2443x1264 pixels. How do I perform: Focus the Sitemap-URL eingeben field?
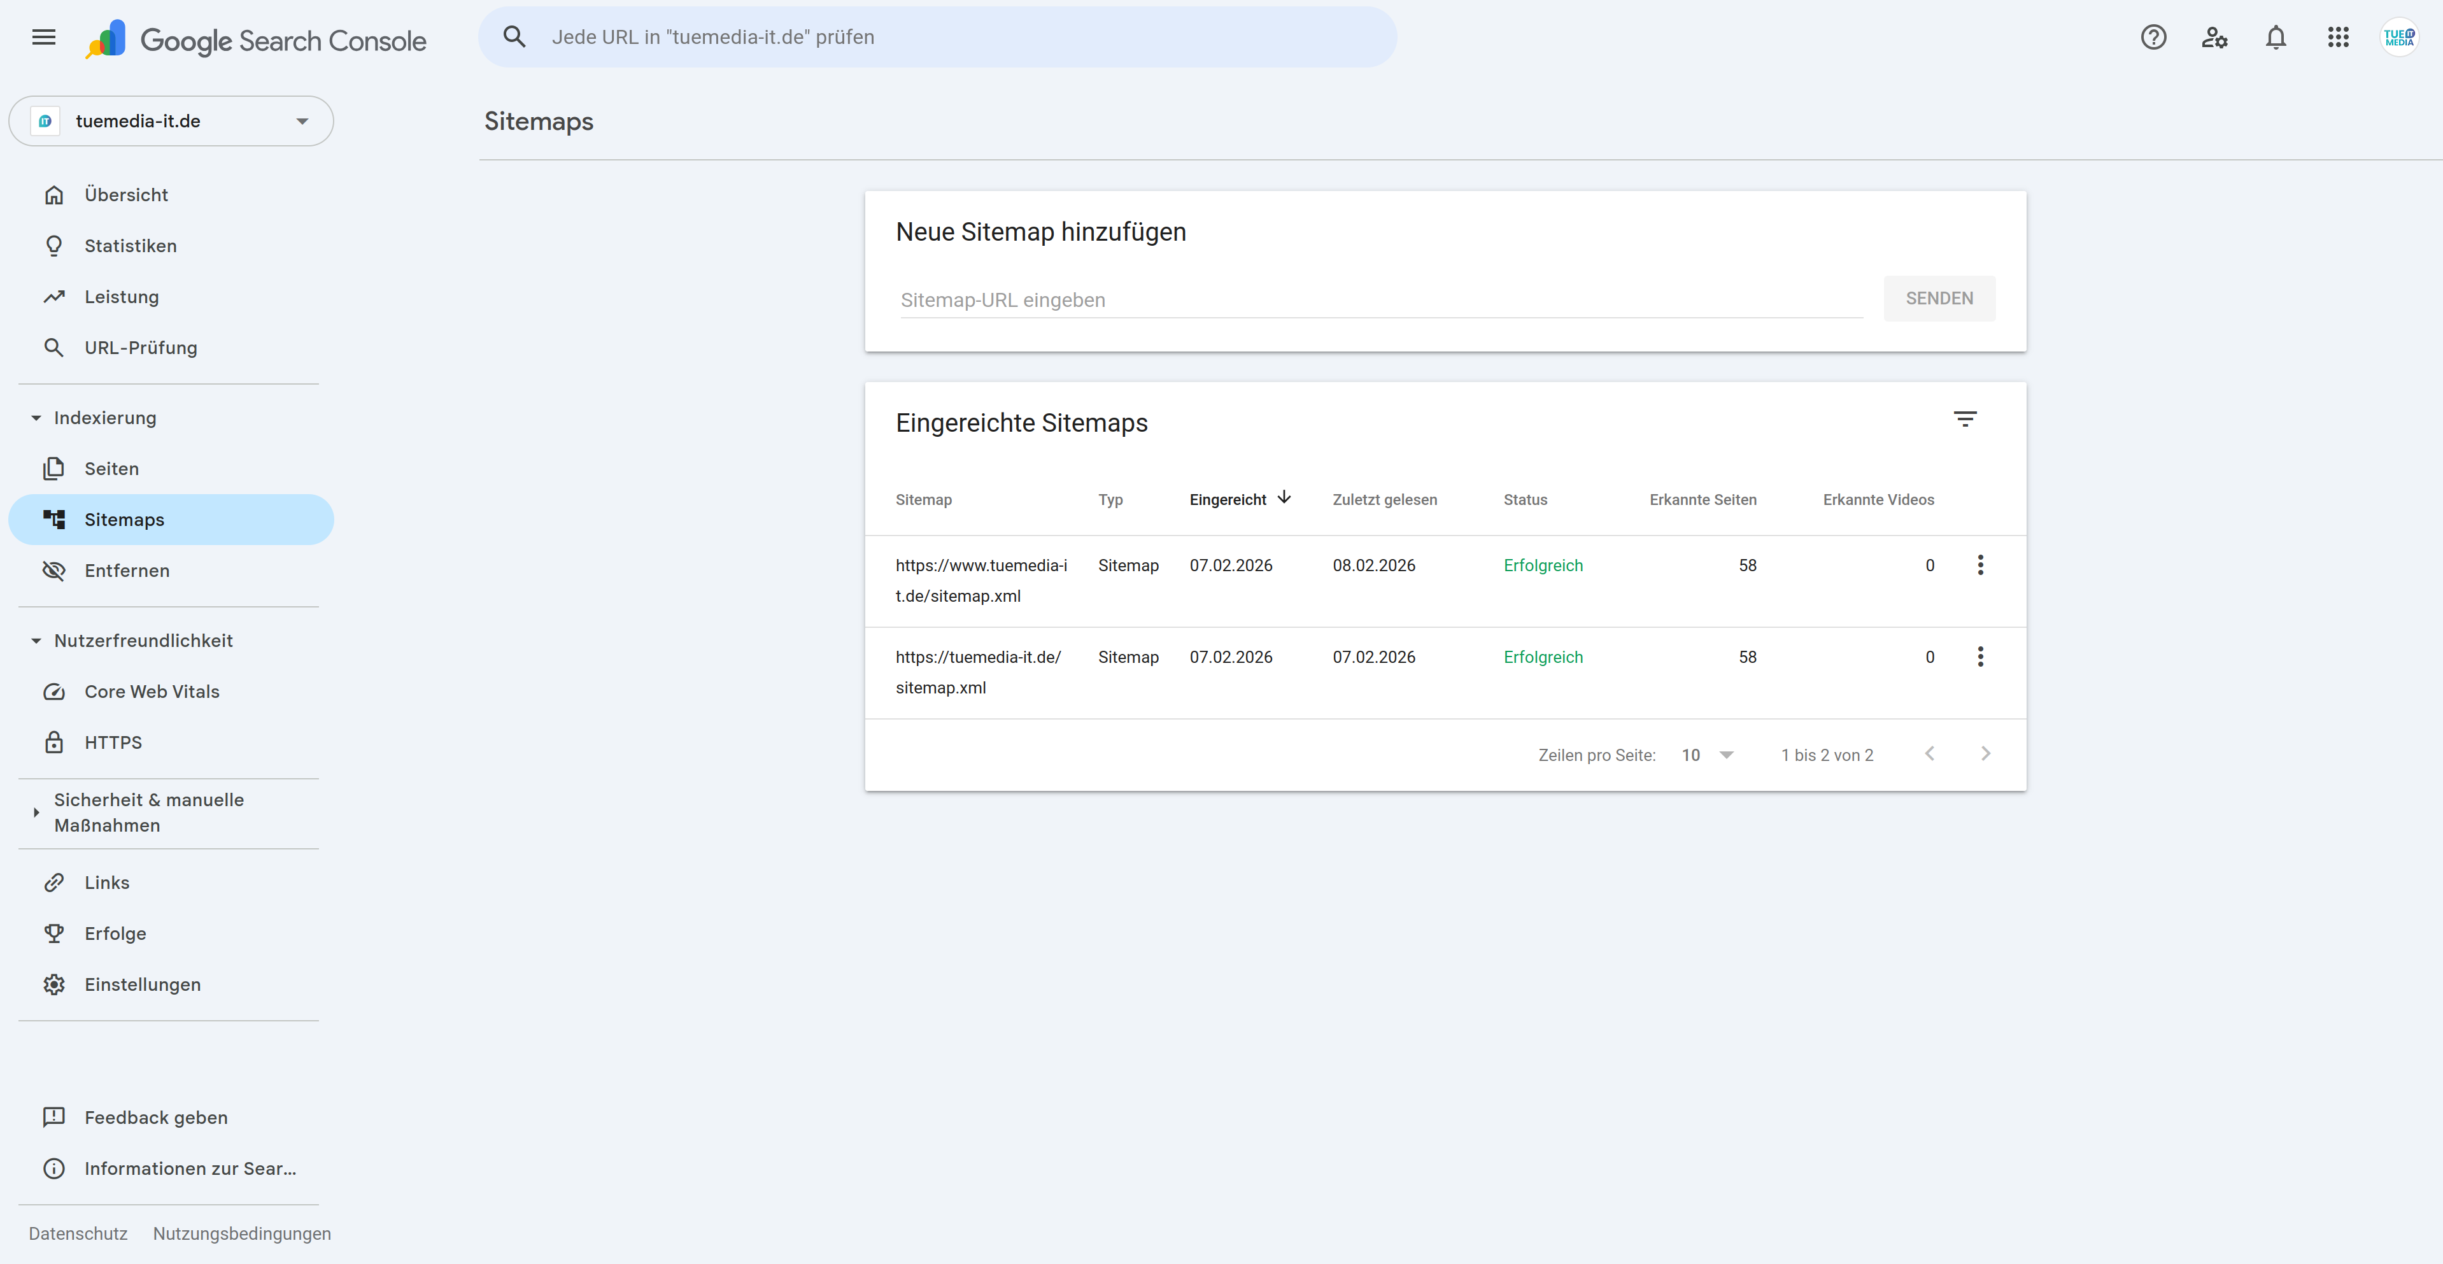[x=1381, y=300]
